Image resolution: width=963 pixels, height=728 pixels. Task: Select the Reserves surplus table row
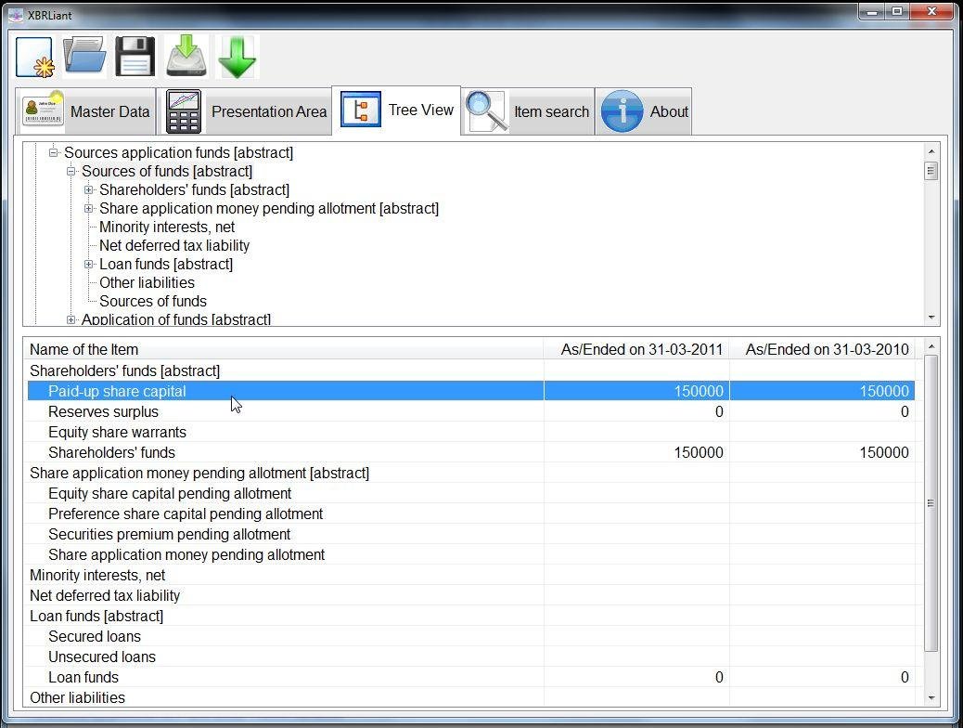(x=471, y=411)
